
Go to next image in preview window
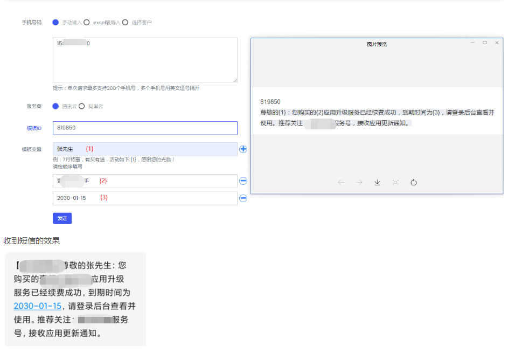click(359, 182)
